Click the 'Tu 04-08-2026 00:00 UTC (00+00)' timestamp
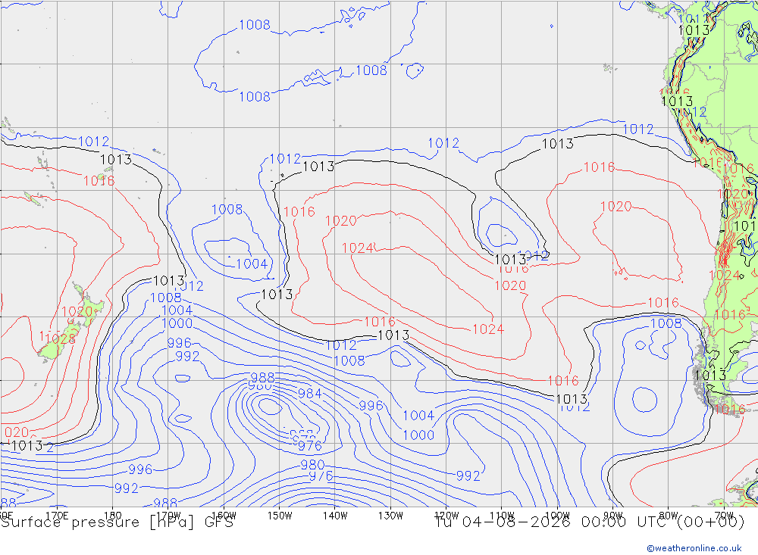This screenshot has height=555, width=758. pos(589,522)
